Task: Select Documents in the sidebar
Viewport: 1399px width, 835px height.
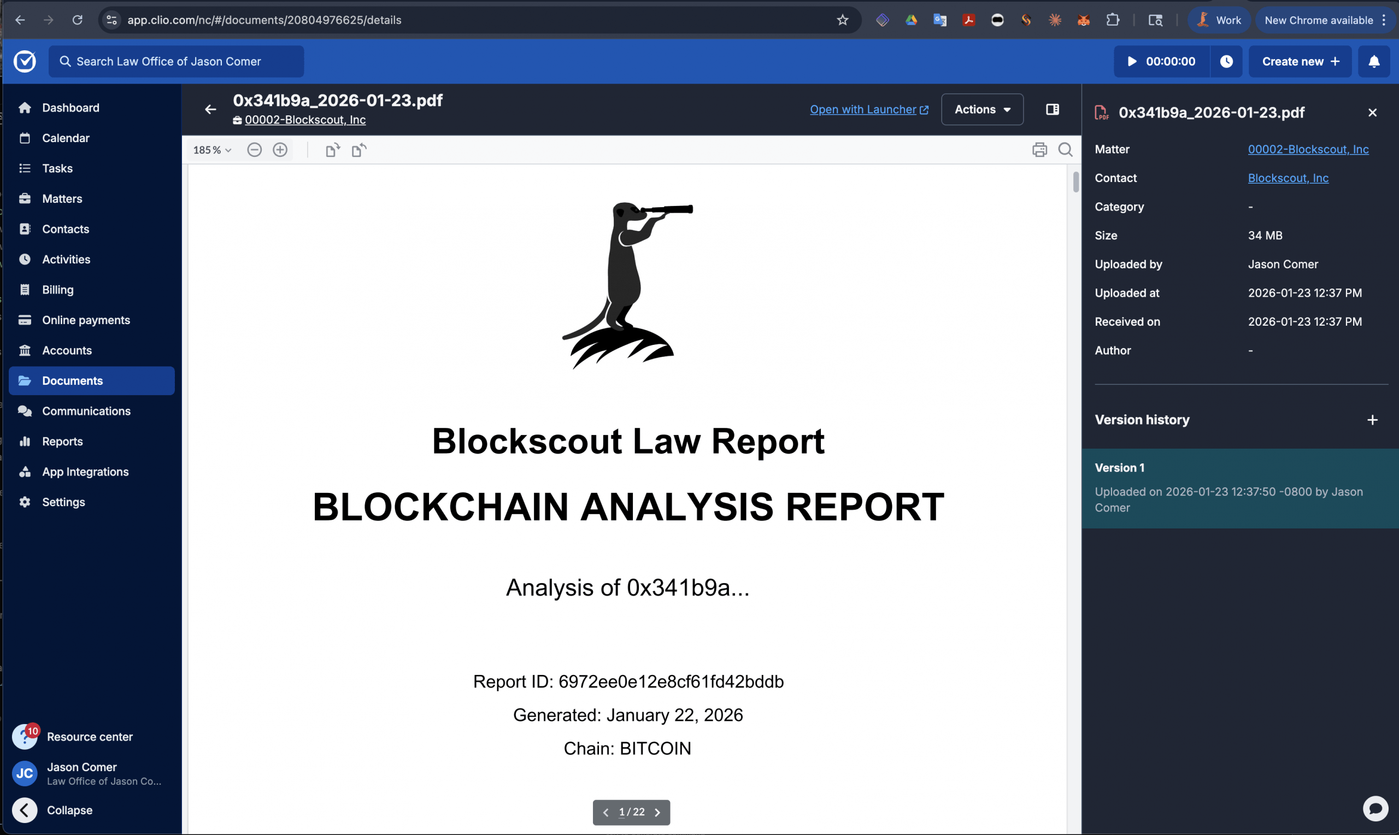Action: (92, 381)
